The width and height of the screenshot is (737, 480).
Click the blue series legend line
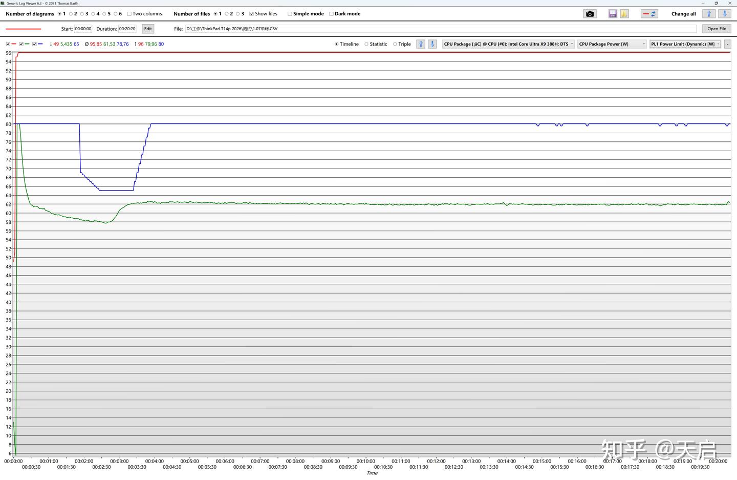pos(40,44)
